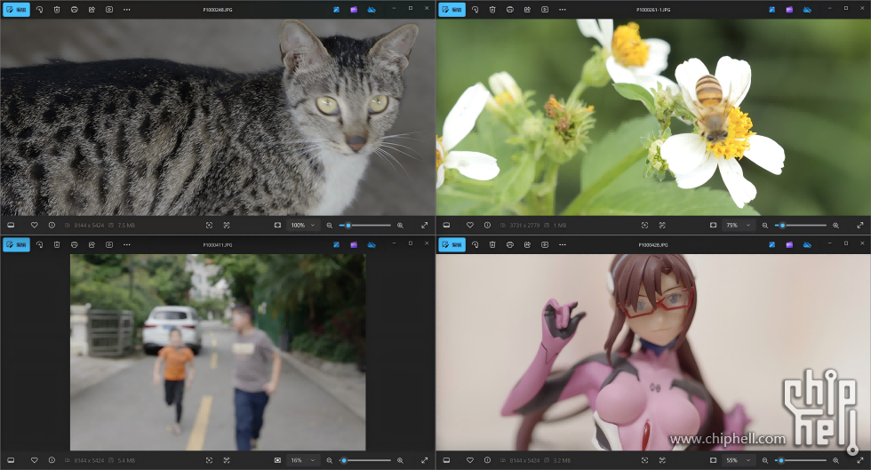The image size is (871, 470).
Task: Delete the cat photo P1000248.JPG
Action: 57,9
